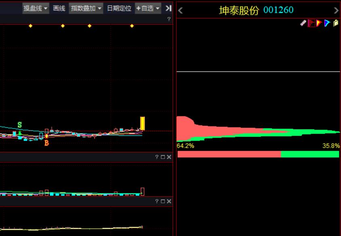341x236 pixels.
Task: Click the blue flag marker icon
Action: pyautogui.click(x=328, y=23)
